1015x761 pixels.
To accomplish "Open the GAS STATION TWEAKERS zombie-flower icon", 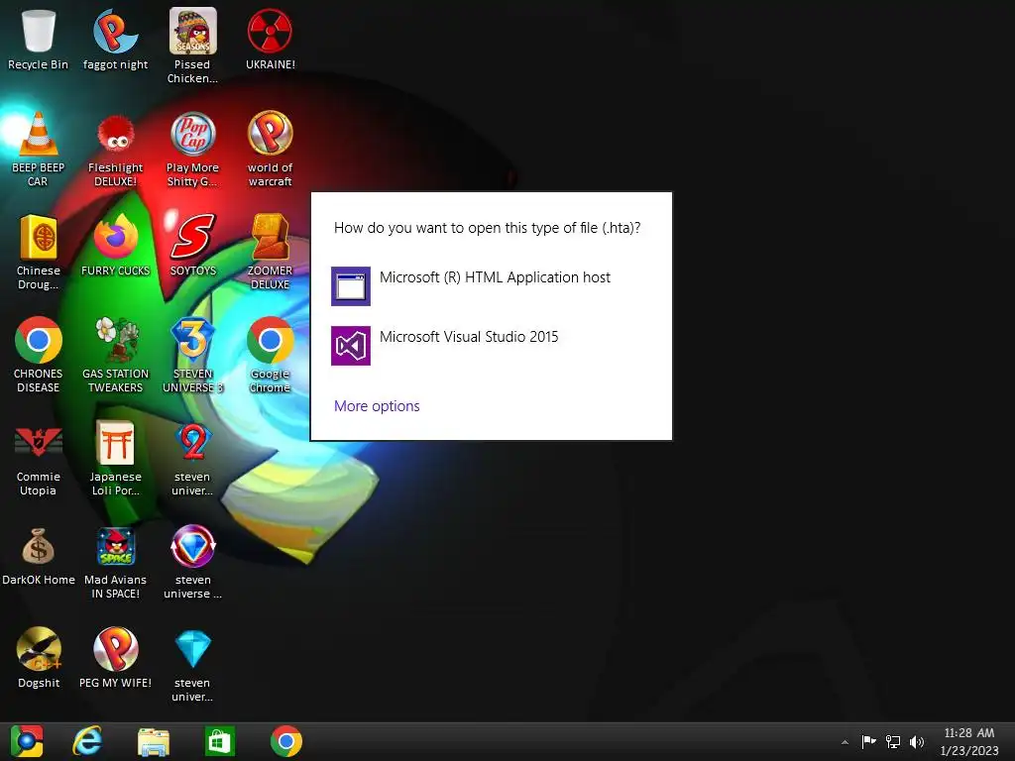I will click(115, 340).
